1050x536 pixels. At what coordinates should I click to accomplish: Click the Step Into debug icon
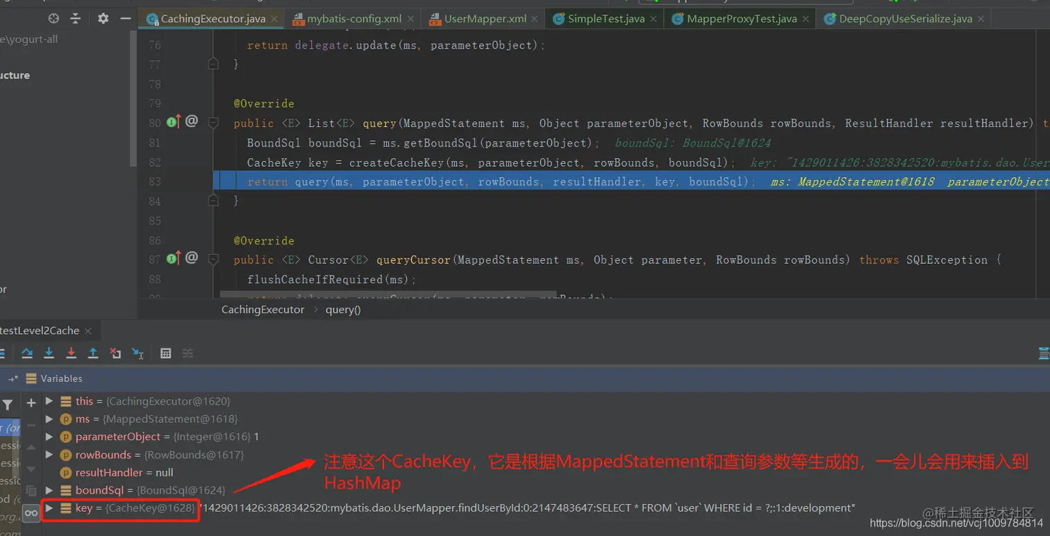(x=49, y=353)
